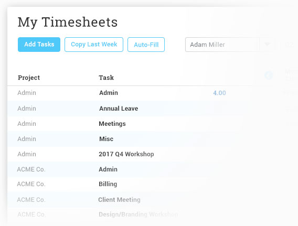Open the 2017 Q4 Workshop task

coord(126,154)
